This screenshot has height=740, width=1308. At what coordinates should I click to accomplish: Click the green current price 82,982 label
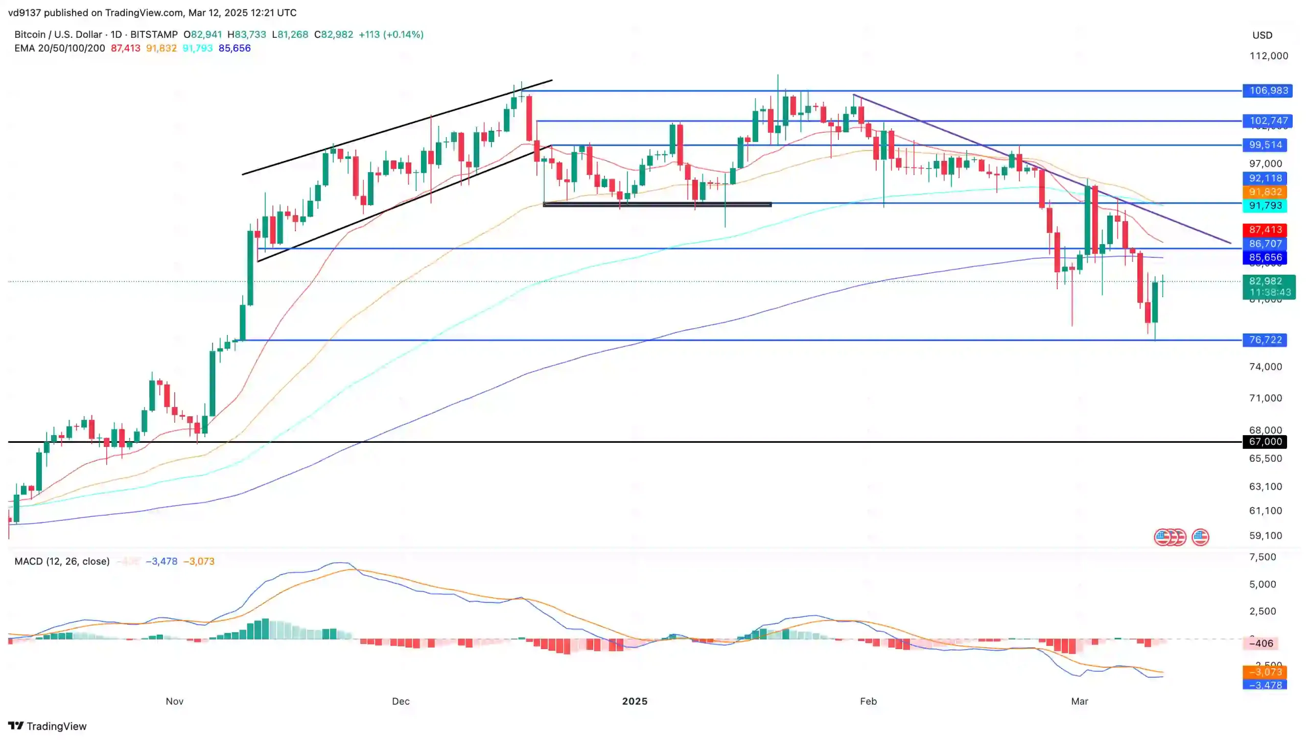pos(1268,286)
